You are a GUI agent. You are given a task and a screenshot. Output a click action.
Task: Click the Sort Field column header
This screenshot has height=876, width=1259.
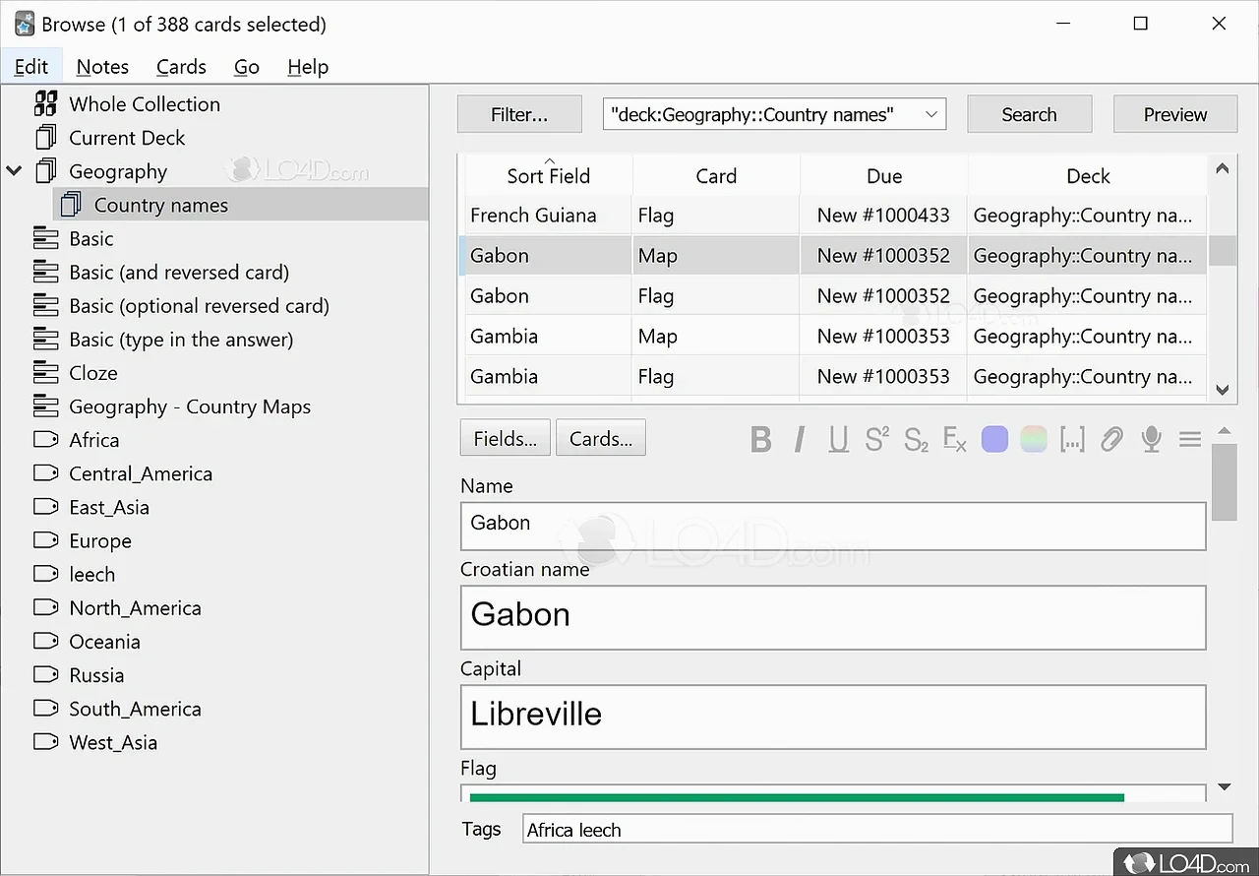pos(549,175)
